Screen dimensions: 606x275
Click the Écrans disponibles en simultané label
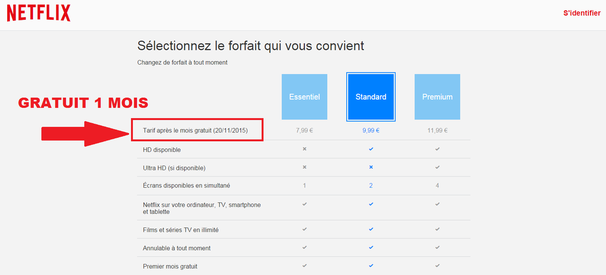coord(186,186)
